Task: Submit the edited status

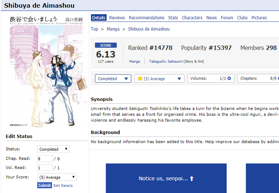Action: coord(44,185)
